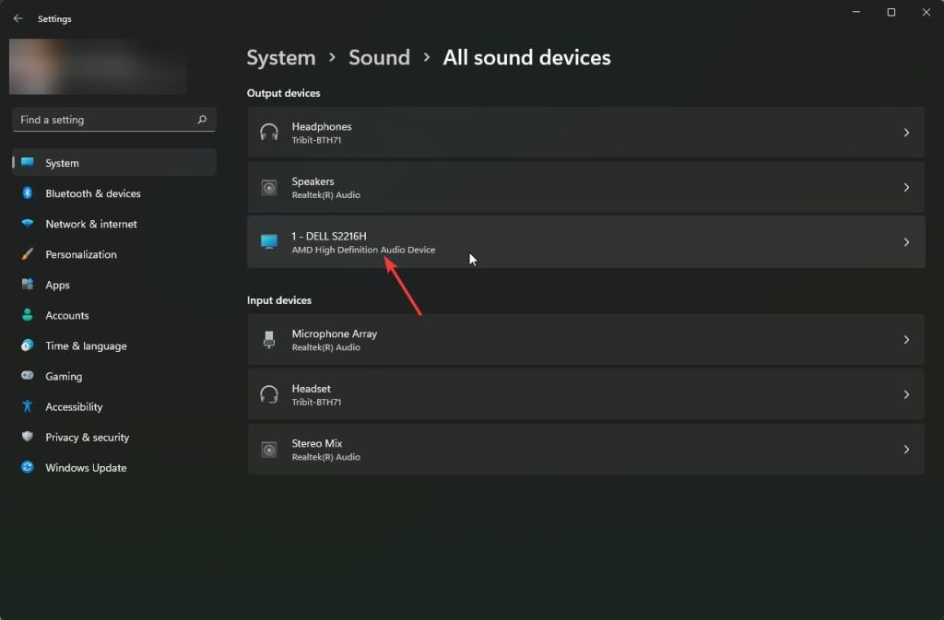Screen dimensions: 944x620
Task: Click the Gaming controller icon
Action: coord(28,375)
